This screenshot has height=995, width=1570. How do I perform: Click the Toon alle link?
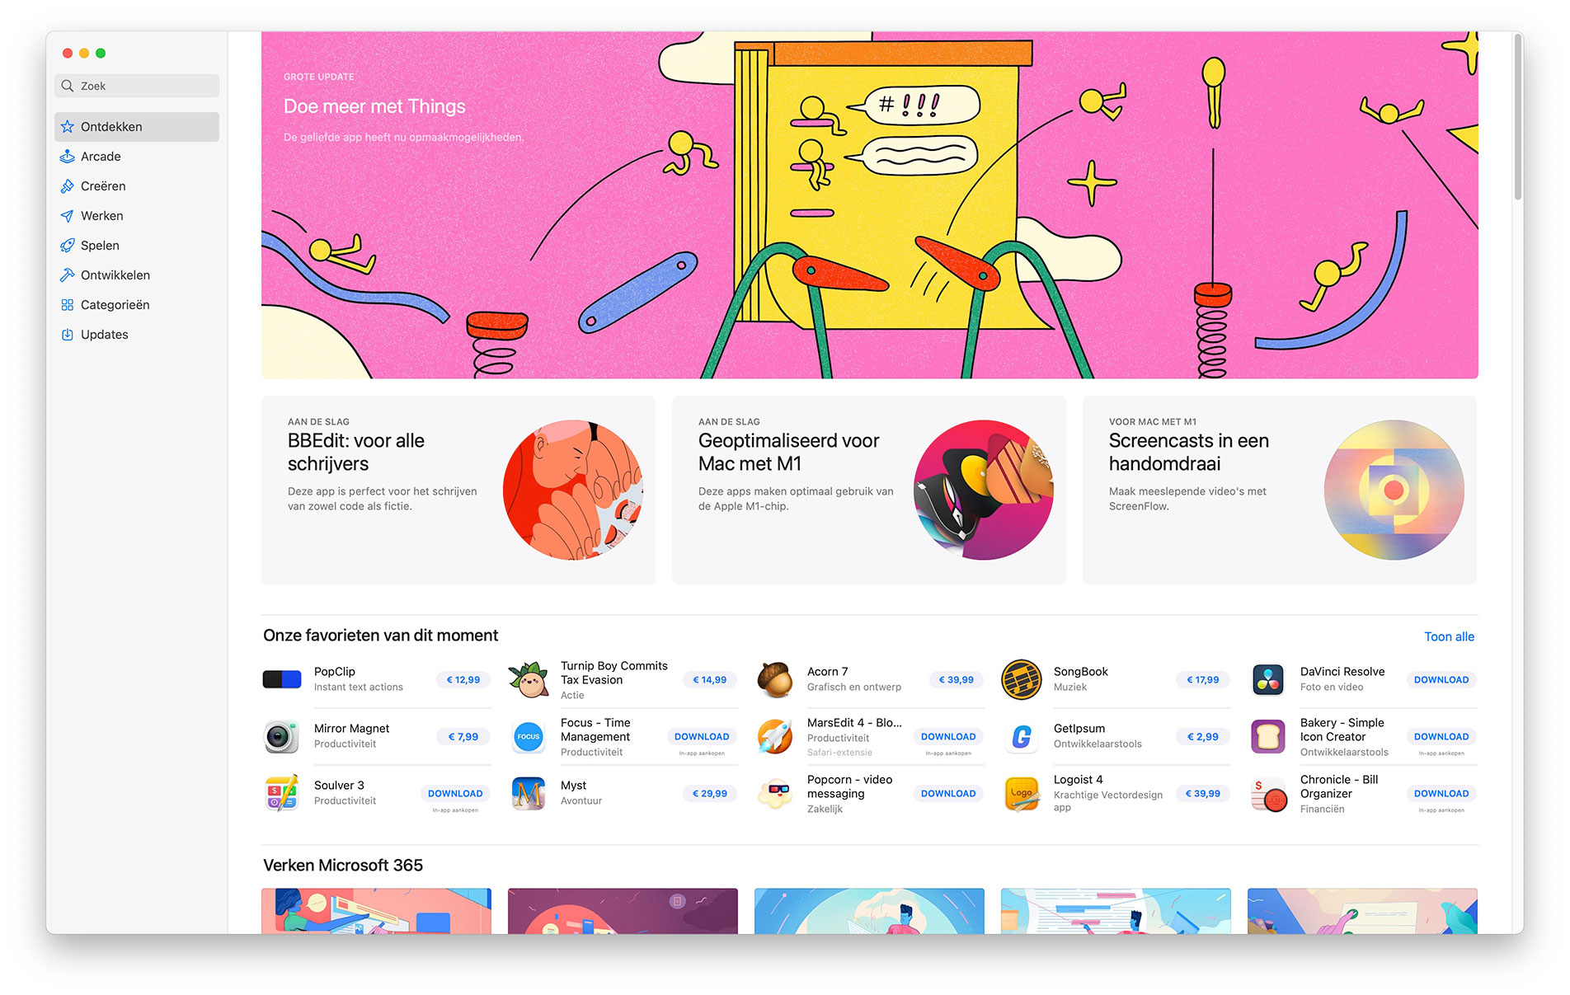pyautogui.click(x=1449, y=636)
